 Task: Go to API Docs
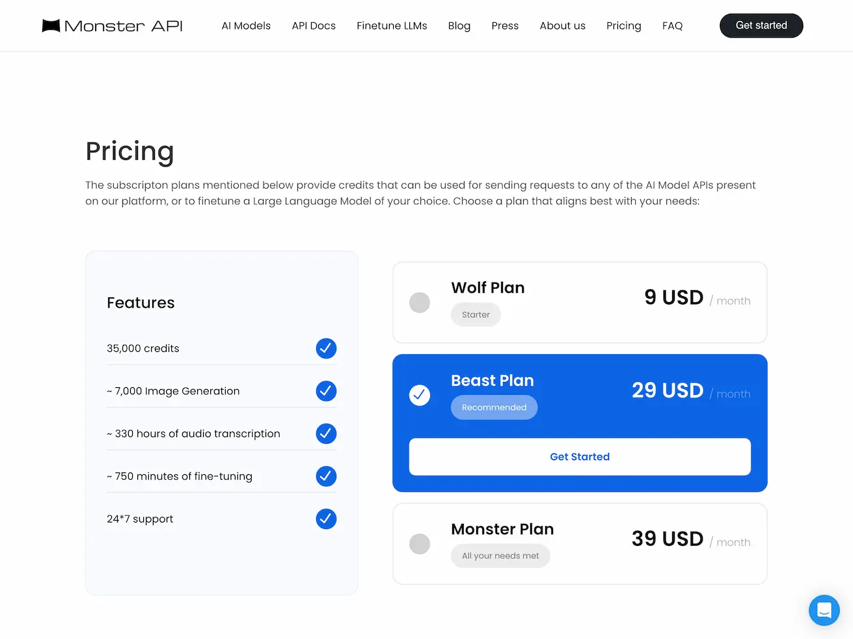click(314, 25)
